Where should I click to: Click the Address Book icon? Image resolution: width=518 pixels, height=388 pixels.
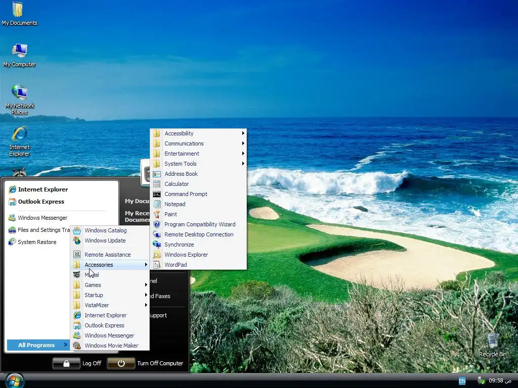tap(157, 174)
